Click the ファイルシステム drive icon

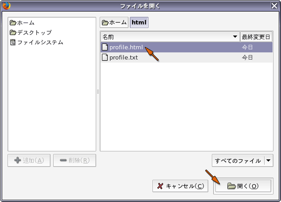[13, 42]
